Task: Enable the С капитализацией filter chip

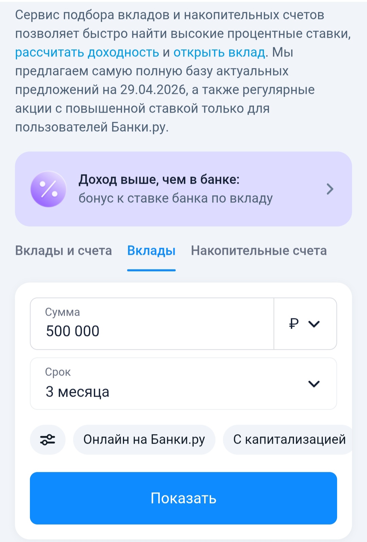Action: (x=289, y=440)
